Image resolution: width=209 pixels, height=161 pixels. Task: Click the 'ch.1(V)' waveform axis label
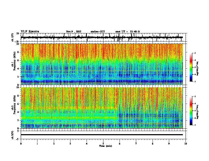tap(13, 37)
